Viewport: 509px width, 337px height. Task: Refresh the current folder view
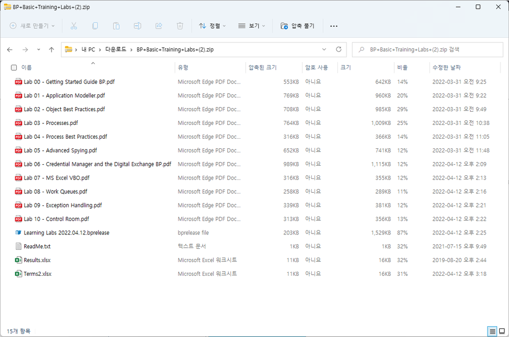[338, 49]
